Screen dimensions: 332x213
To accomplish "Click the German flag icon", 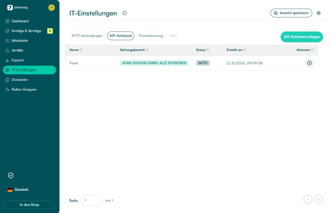I will click(x=10, y=190).
